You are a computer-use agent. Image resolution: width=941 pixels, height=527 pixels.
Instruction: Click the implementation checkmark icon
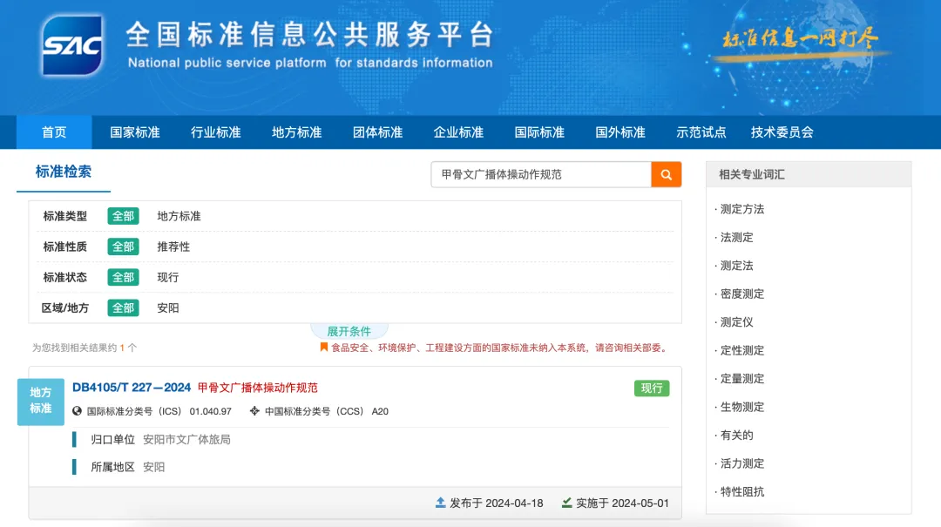point(566,503)
